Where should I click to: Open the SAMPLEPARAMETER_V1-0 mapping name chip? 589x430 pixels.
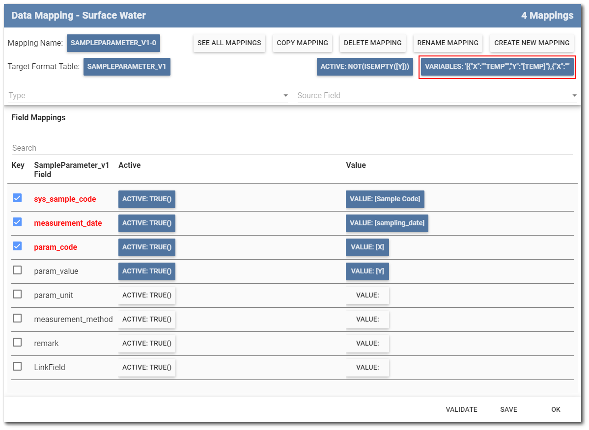click(x=113, y=43)
